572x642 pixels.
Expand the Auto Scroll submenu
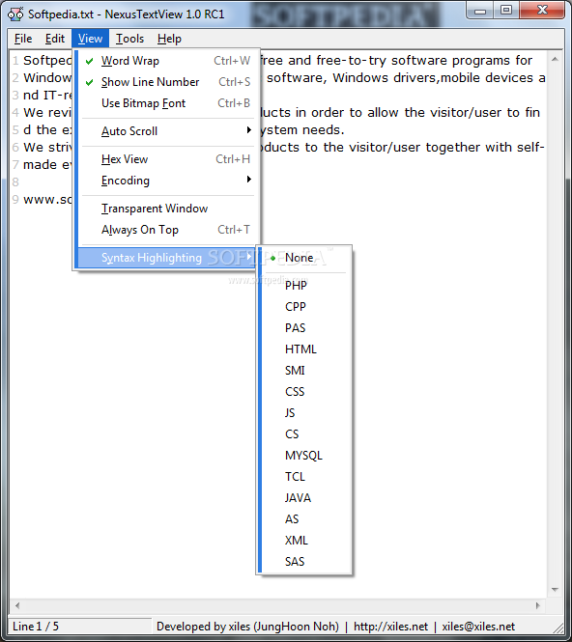[168, 131]
